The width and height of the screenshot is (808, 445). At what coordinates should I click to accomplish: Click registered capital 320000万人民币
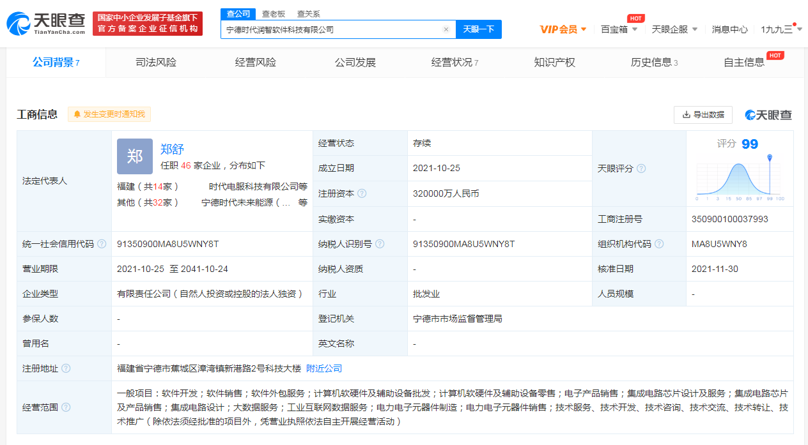[x=446, y=193]
